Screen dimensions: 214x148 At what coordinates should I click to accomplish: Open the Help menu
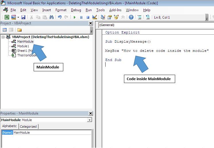[147, 10]
